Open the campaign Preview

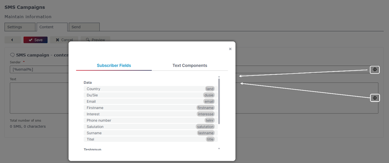pyautogui.click(x=96, y=40)
